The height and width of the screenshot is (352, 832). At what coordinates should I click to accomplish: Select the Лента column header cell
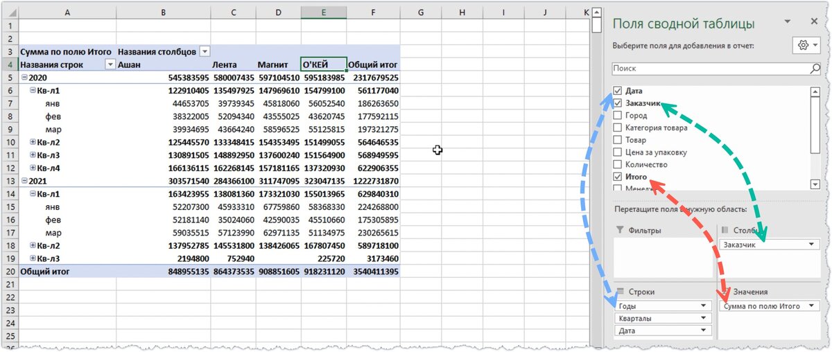tap(233, 64)
